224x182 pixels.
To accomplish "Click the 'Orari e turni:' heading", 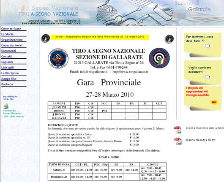I will tap(109, 157).
